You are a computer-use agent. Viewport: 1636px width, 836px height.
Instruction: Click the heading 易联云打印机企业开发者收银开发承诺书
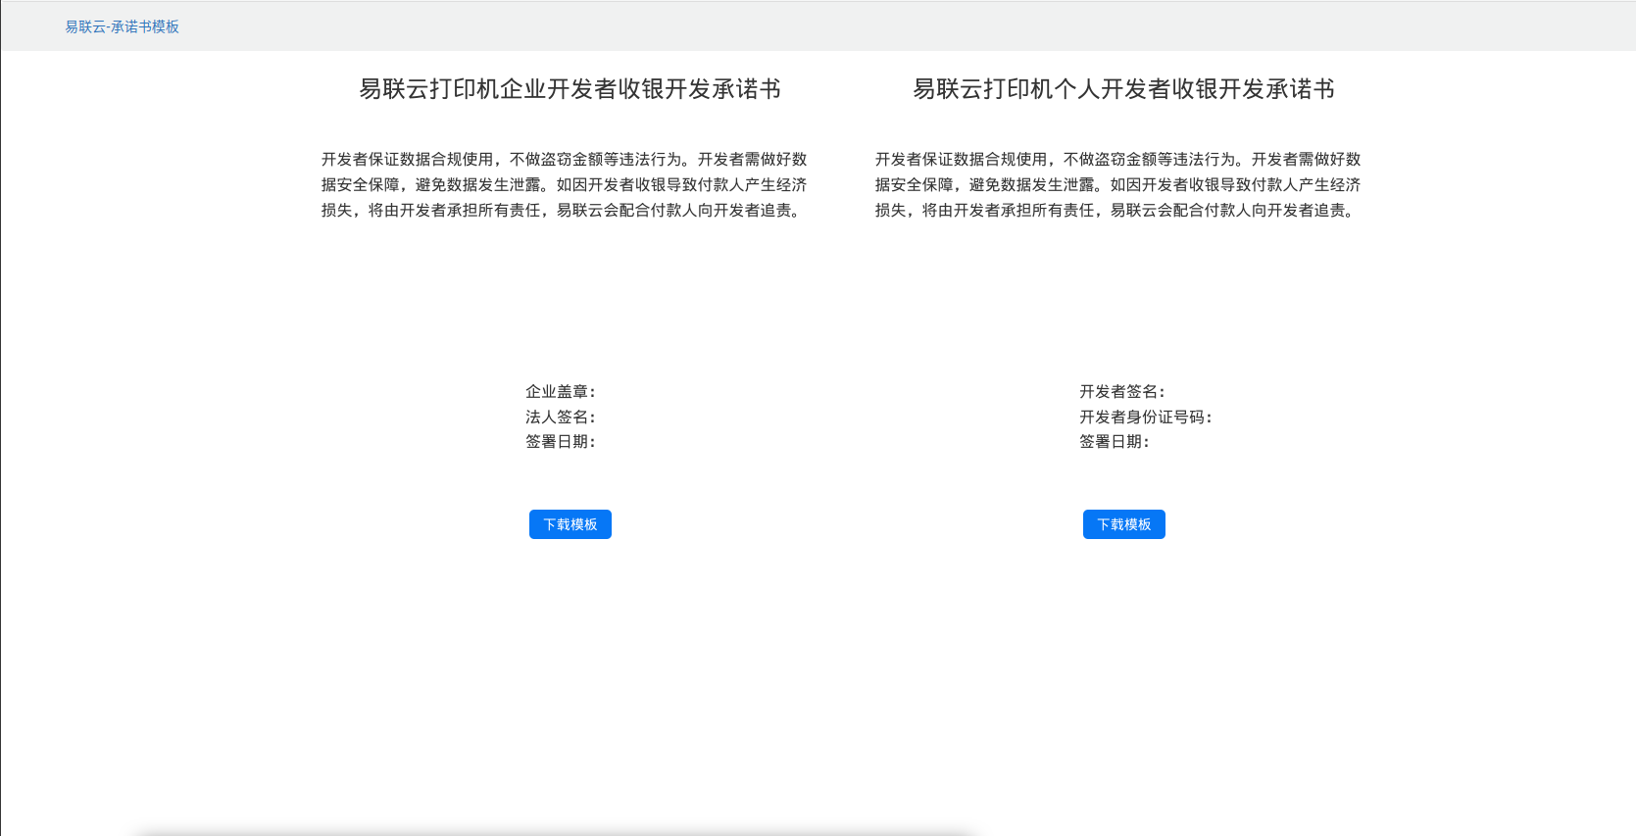point(570,89)
